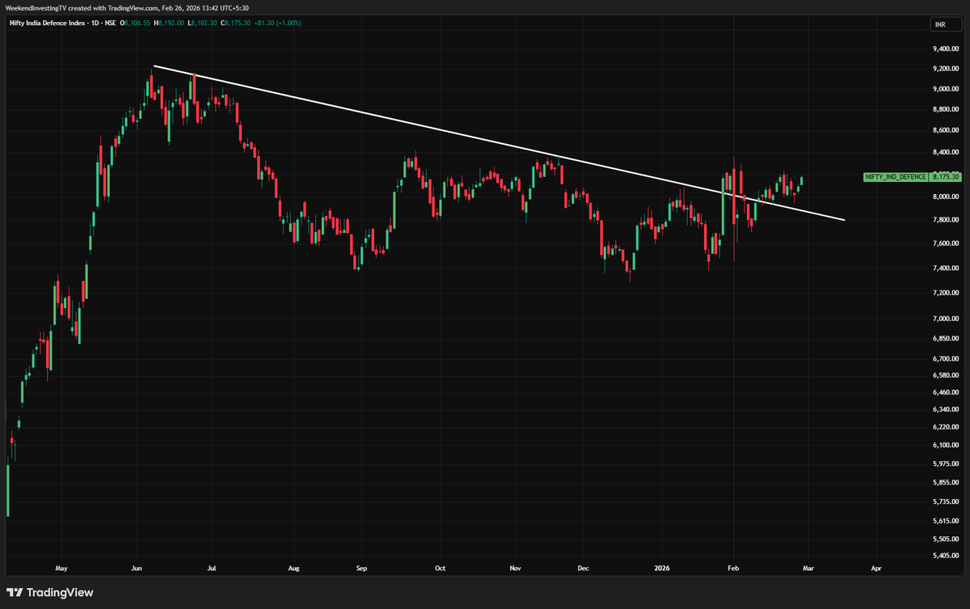The image size is (970, 609).
Task: Click the Dec label on time axis
Action: [582, 569]
